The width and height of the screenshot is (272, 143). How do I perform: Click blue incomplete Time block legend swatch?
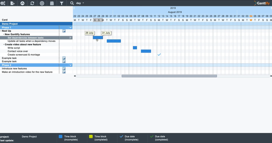[x=61, y=137]
